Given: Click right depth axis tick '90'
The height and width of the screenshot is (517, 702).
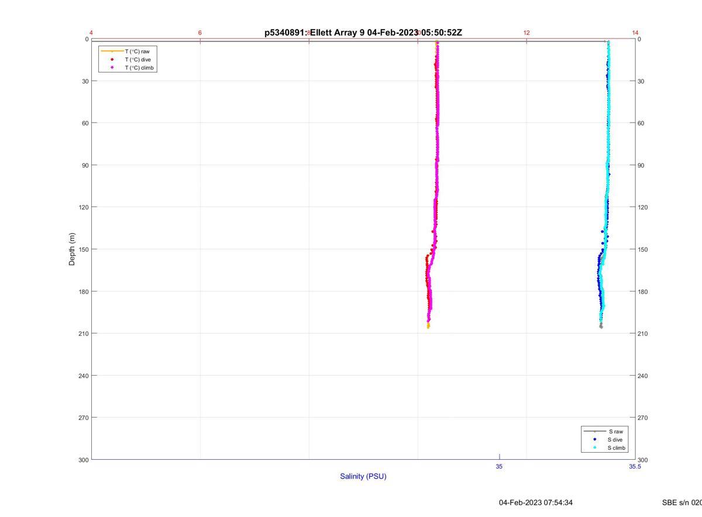Looking at the screenshot, I should coord(641,165).
